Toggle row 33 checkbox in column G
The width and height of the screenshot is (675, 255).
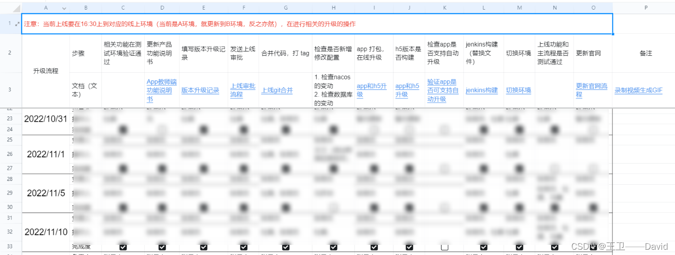286,247
